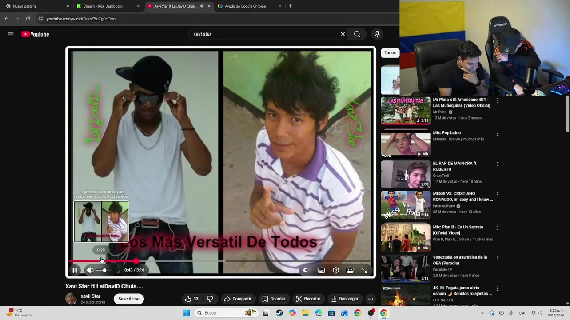Click the ESP language indicator
This screenshot has height=320, width=570.
(522, 313)
